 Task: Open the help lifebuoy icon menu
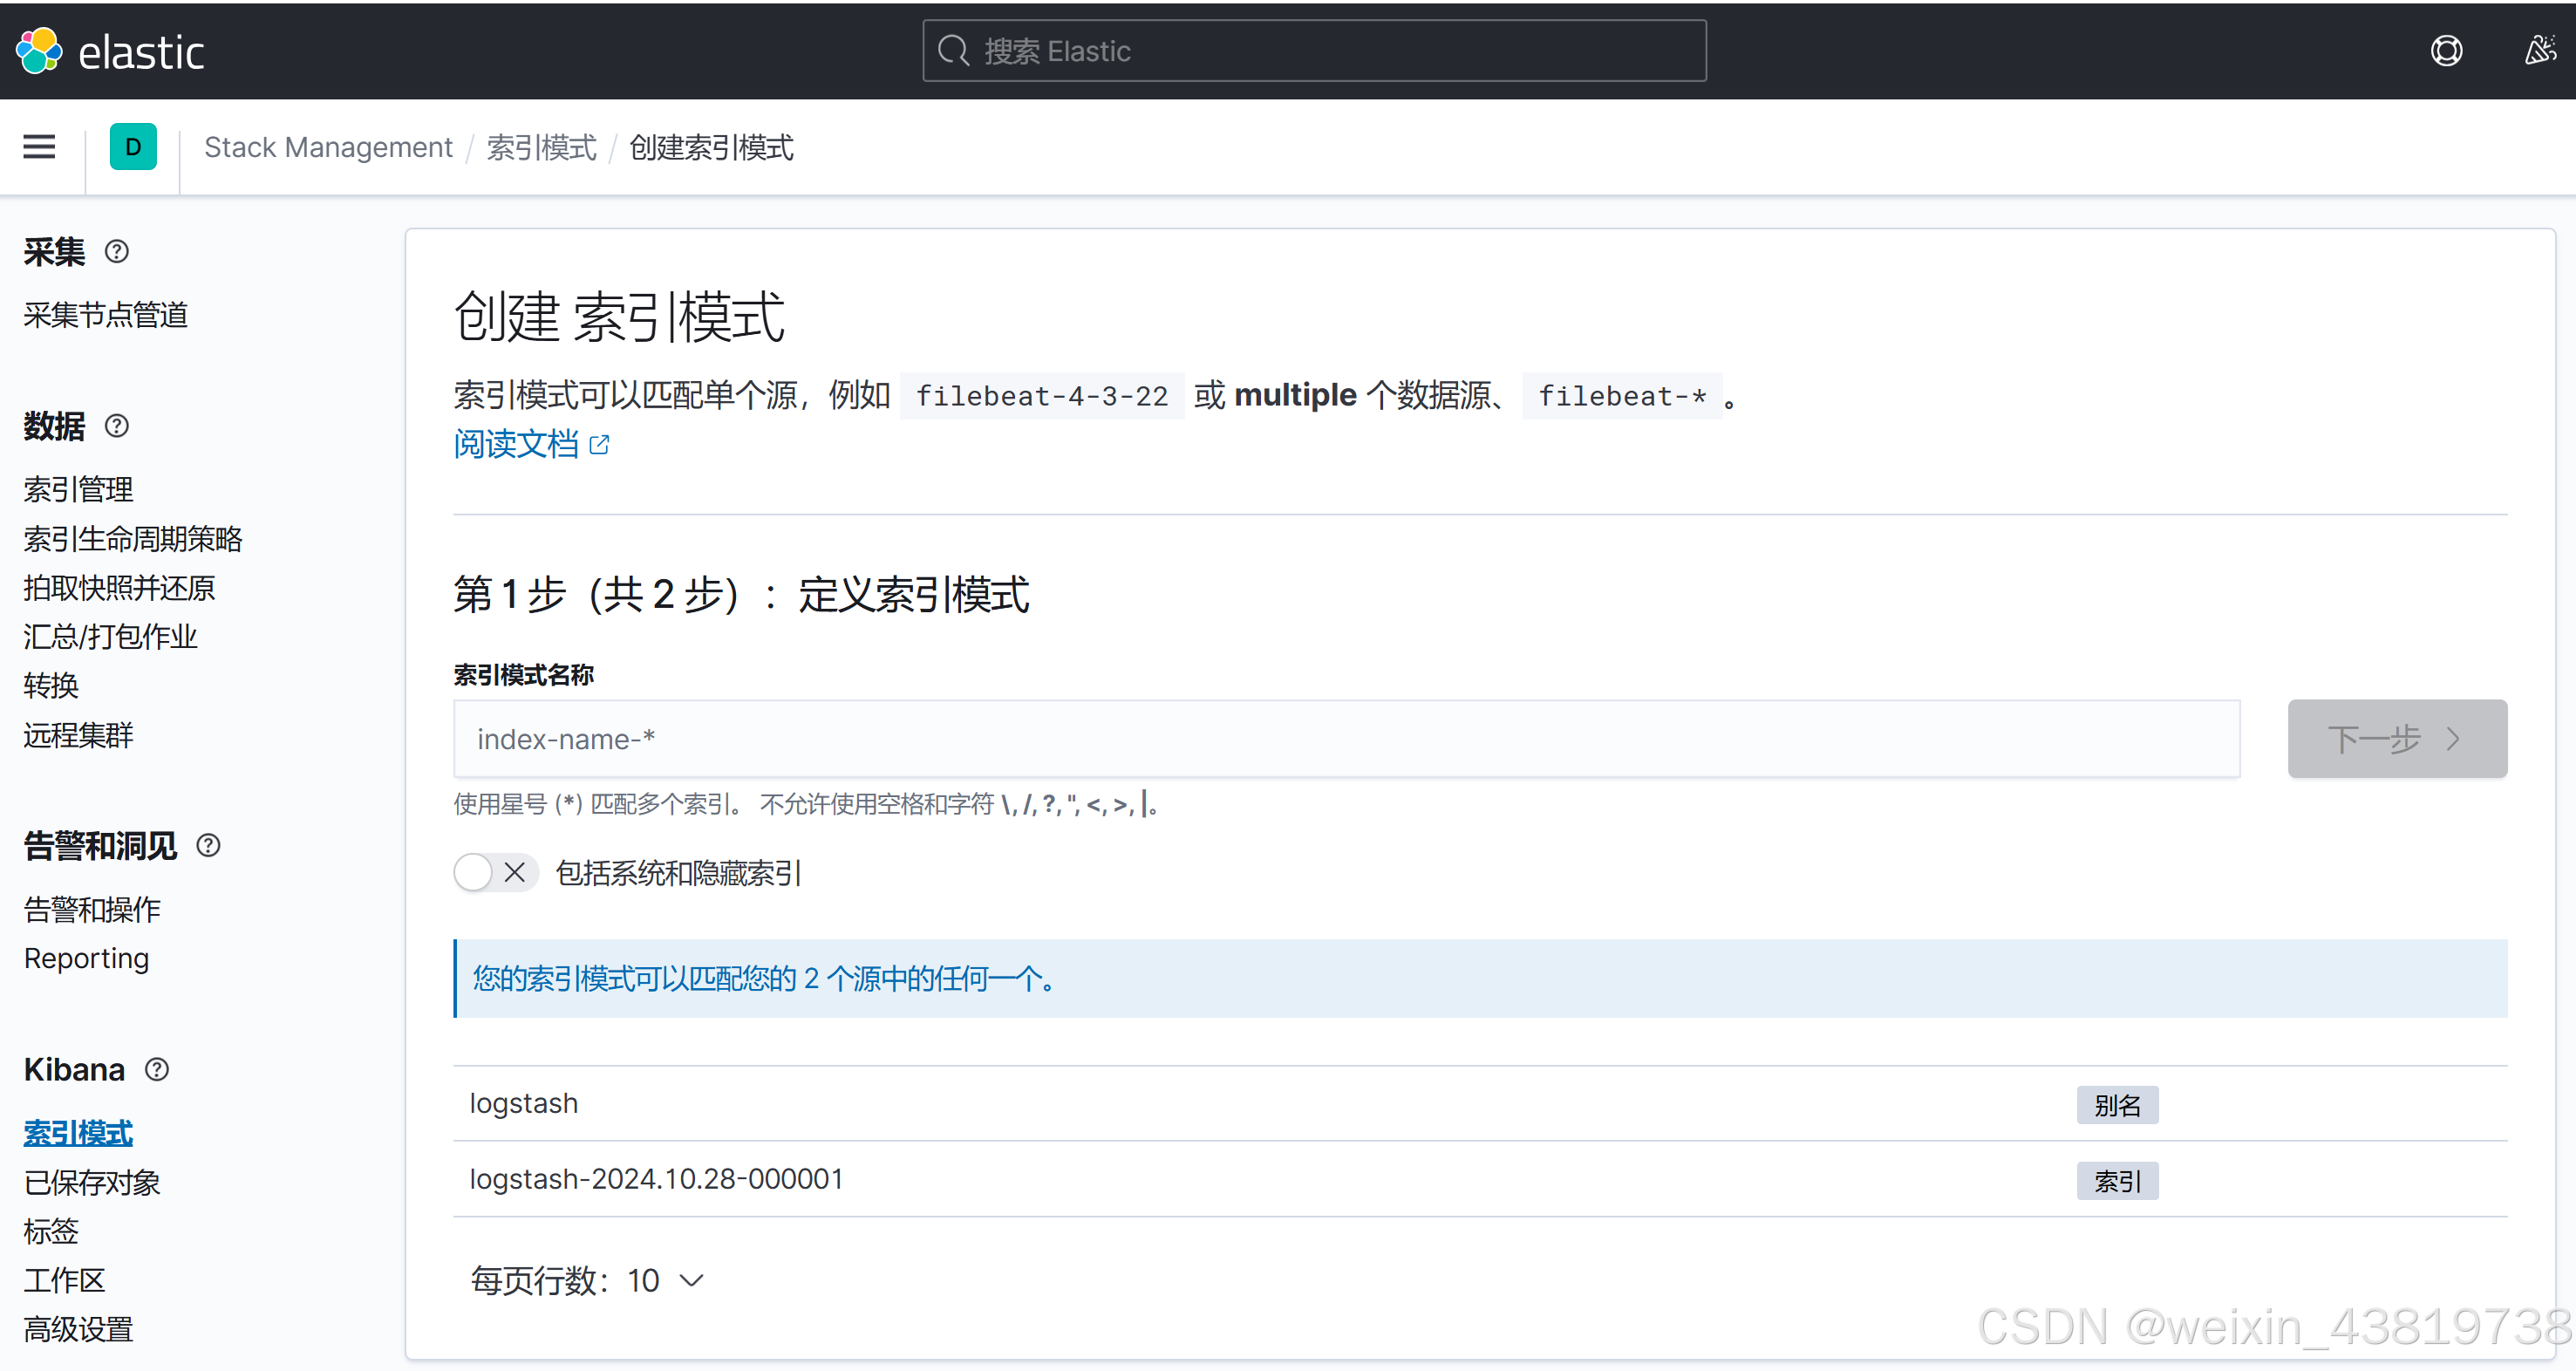click(x=2446, y=50)
